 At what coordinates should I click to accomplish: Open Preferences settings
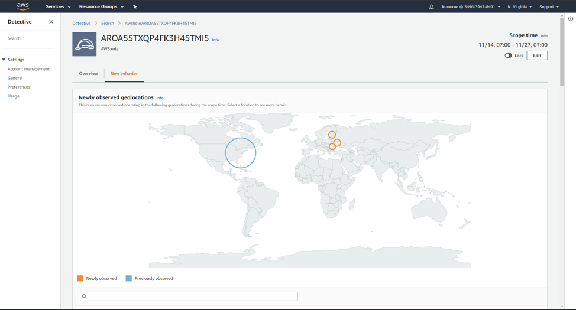pyautogui.click(x=19, y=87)
